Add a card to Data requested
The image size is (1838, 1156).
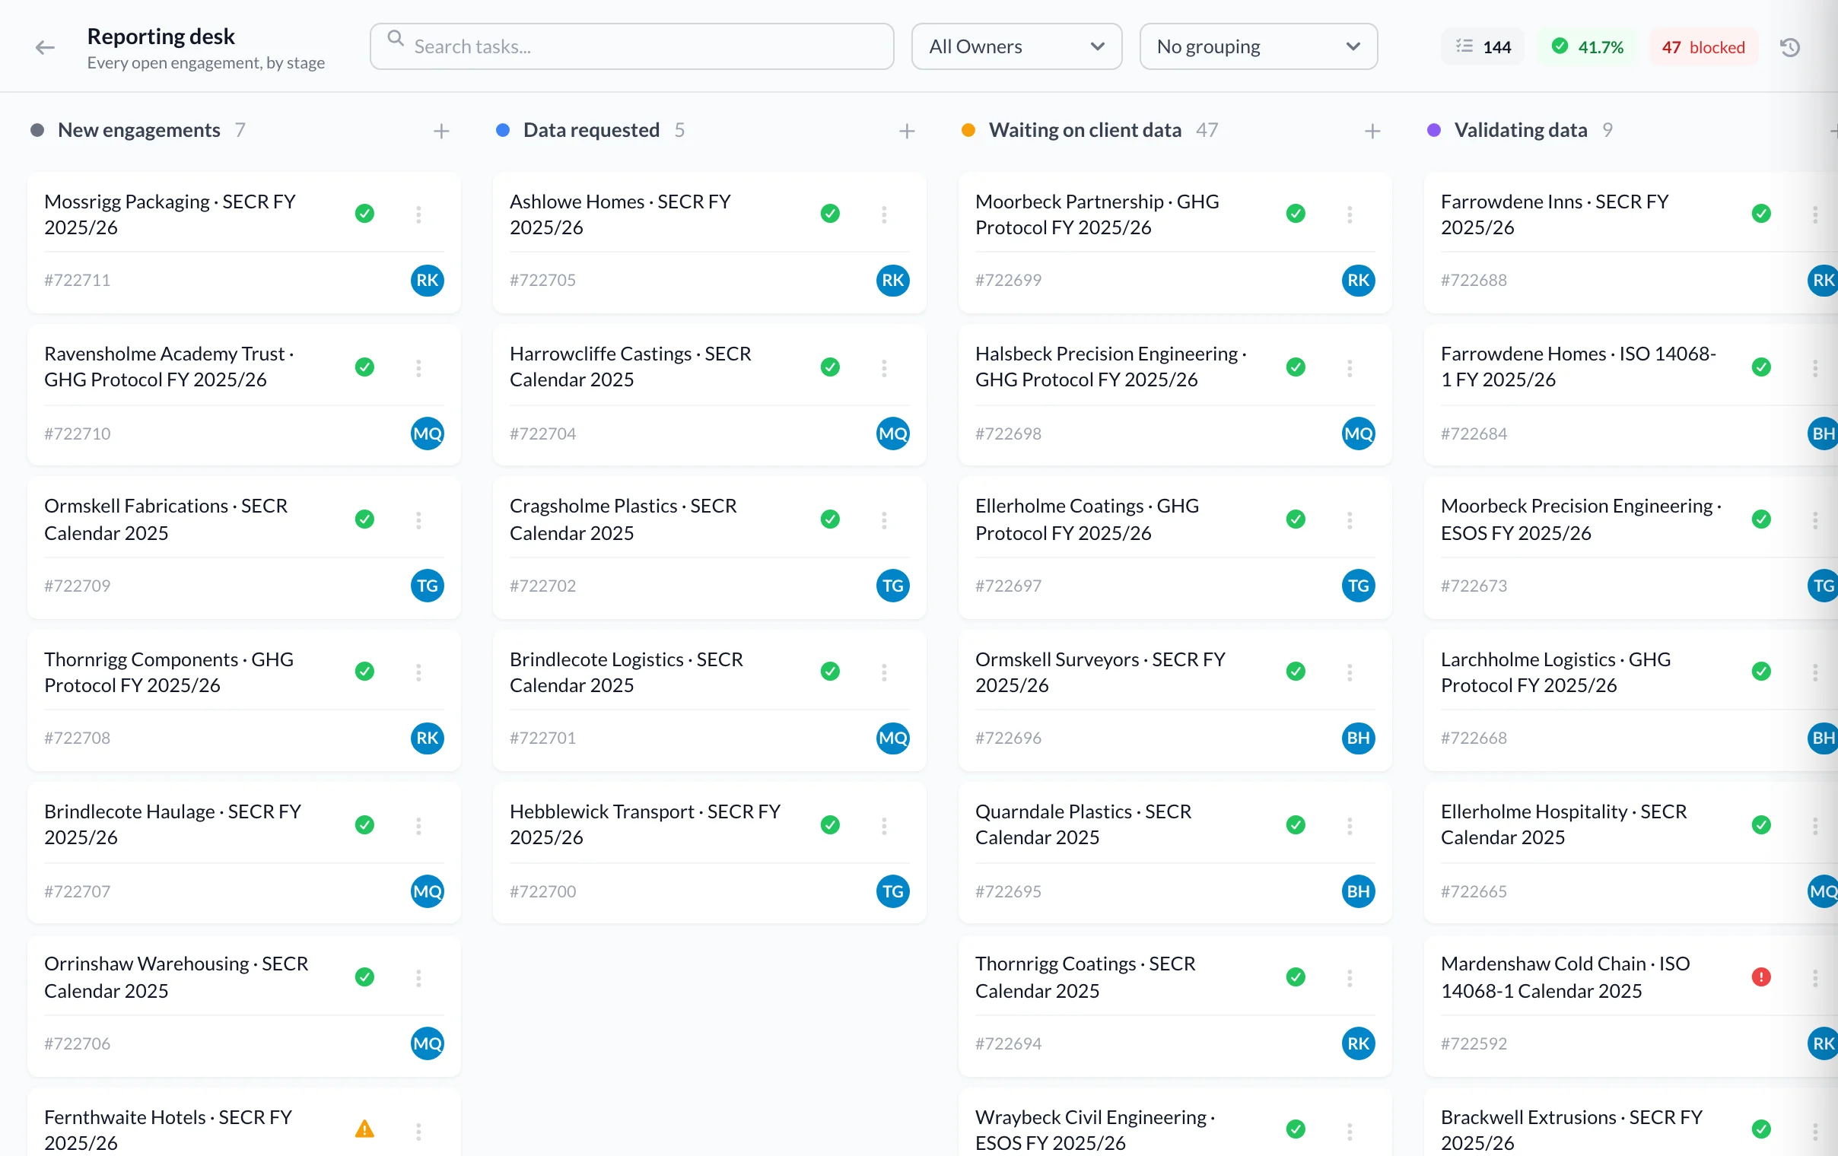907,132
